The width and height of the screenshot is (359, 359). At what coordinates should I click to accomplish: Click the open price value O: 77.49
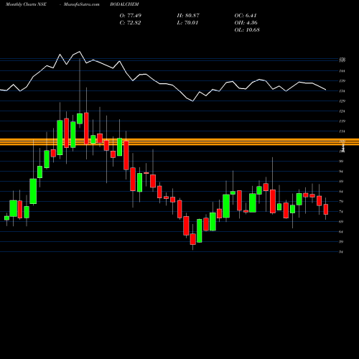point(131,15)
